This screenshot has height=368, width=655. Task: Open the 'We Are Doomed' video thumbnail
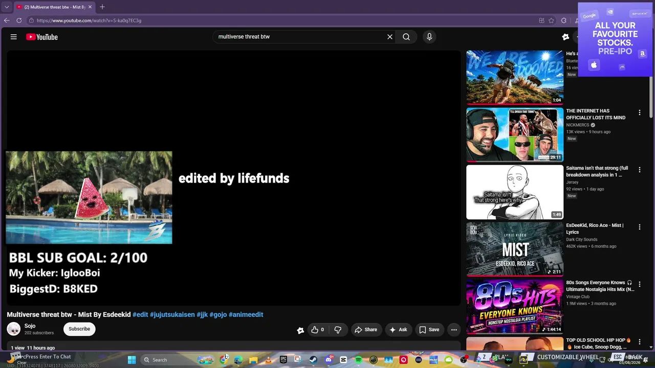[515, 77]
